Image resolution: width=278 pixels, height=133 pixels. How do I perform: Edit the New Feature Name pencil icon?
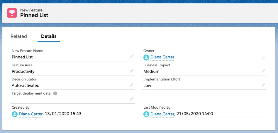coord(132,57)
